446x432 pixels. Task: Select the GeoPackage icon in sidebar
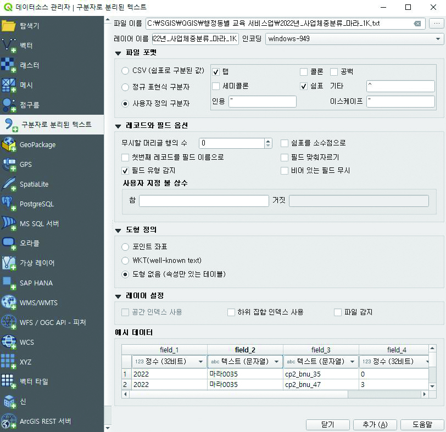9,144
